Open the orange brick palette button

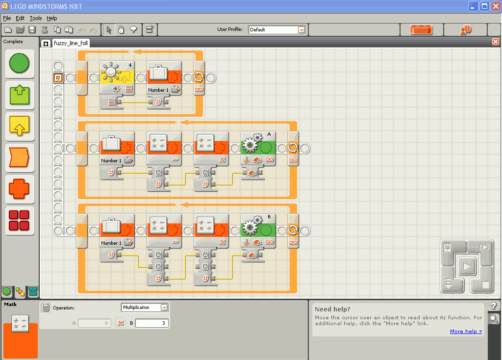coord(421,30)
